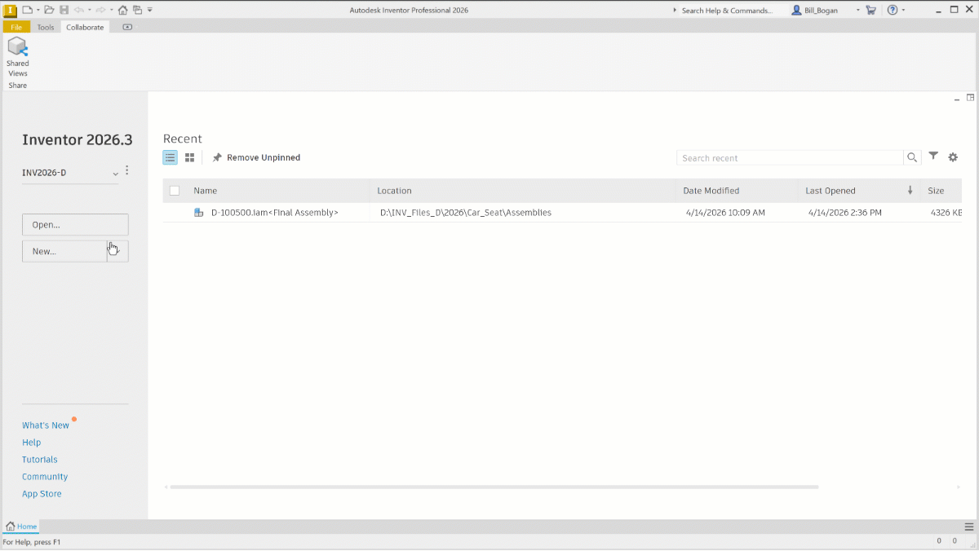Click the Save disk icon in quick access toolbar
The height and width of the screenshot is (551, 979).
pyautogui.click(x=64, y=10)
